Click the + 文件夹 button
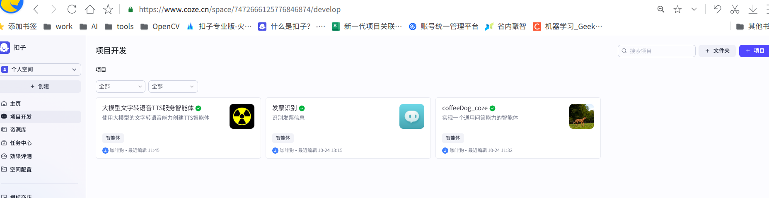This screenshot has width=769, height=198. 717,51
